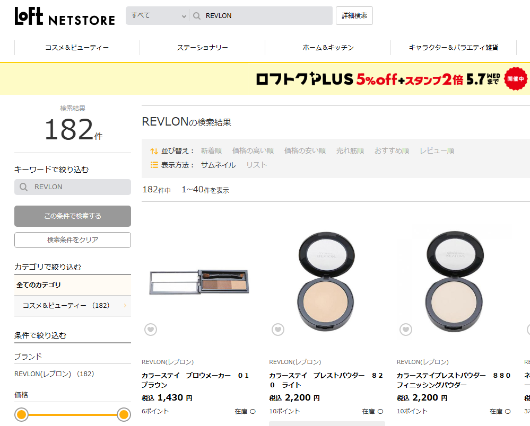Expand コスメ&ビューティー (182) category
Viewport: 530px width, 426px height.
tap(73, 306)
